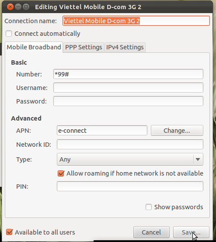Uncheck Allow roaming if home network unavailable
The width and height of the screenshot is (216, 242).
(61, 173)
